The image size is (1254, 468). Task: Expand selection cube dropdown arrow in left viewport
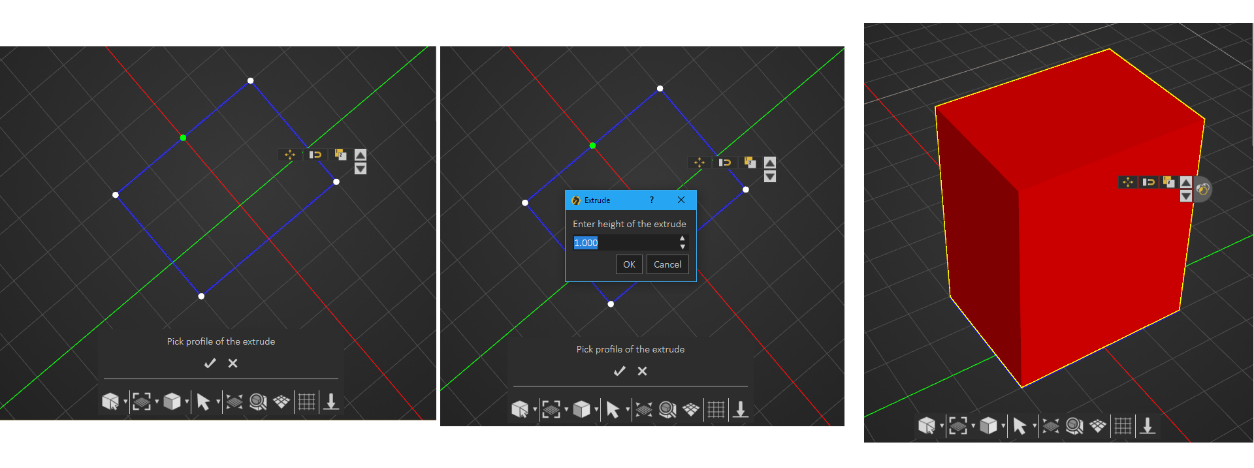(125, 401)
